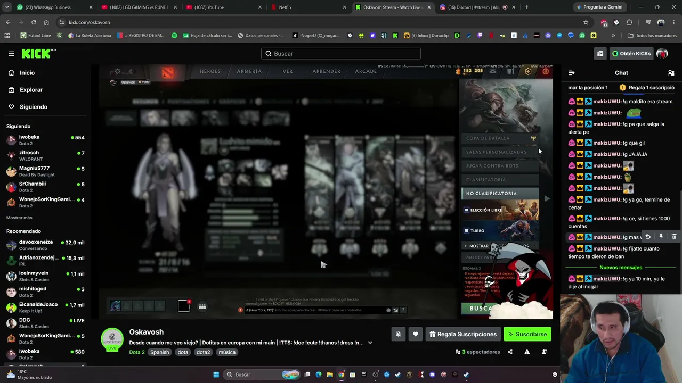The width and height of the screenshot is (682, 383).
Task: Open Aprender tab in Dota header
Action: tap(327, 71)
